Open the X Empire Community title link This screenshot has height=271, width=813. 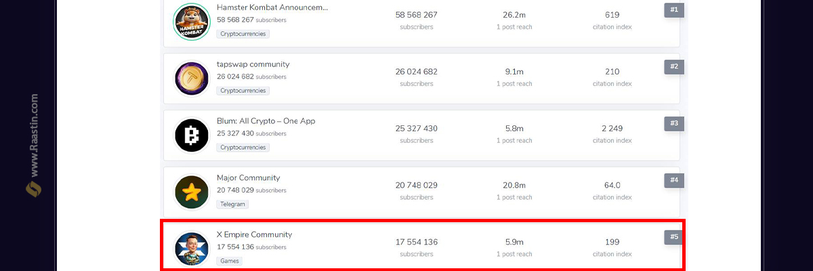(254, 234)
